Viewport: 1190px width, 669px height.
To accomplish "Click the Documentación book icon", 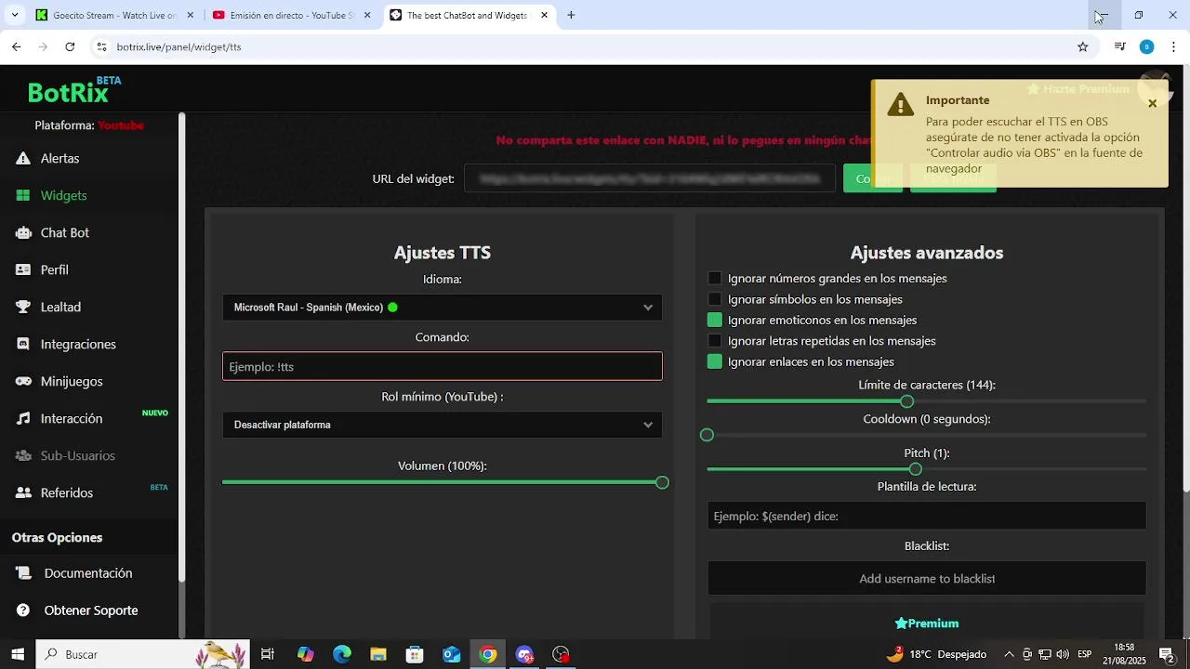I will pos(23,573).
